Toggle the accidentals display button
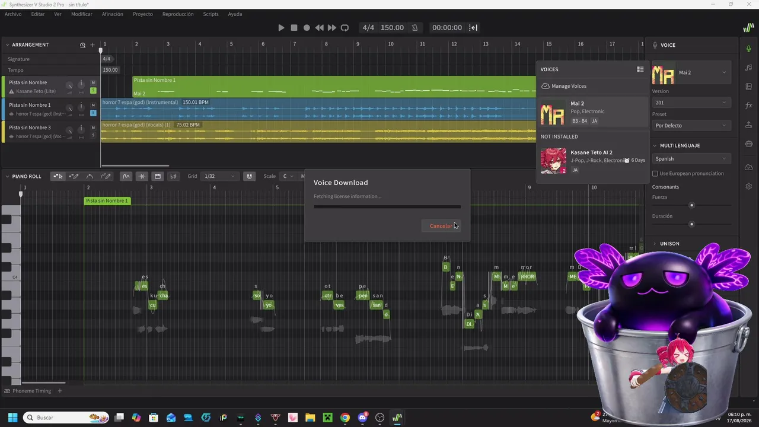Image resolution: width=759 pixels, height=427 pixels. [173, 176]
